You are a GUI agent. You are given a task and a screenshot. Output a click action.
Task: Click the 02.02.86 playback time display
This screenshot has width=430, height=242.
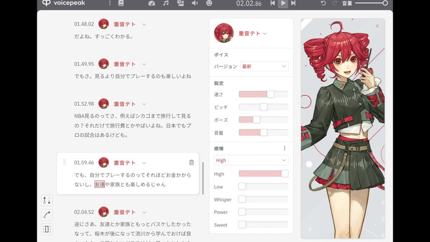coord(249,3)
